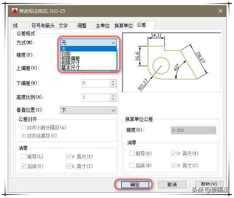Image resolution: width=234 pixels, height=198 pixels.
Task: Toggle 前导(D) checkbox in alternate units
Action: coord(132,154)
